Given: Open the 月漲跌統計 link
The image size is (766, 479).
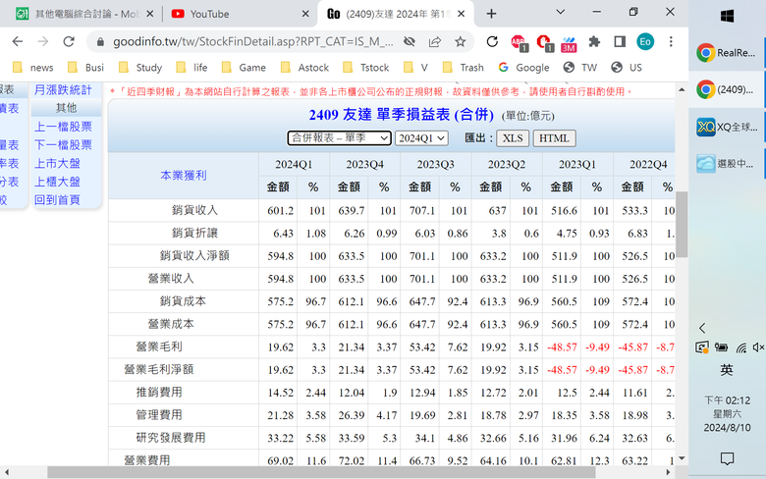Looking at the screenshot, I should coord(63,90).
